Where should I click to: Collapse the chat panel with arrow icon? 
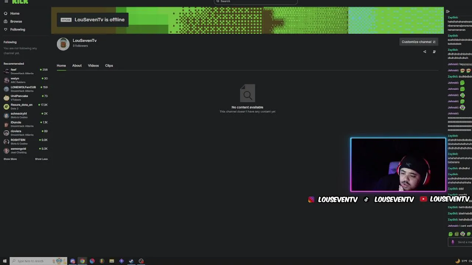click(x=448, y=12)
